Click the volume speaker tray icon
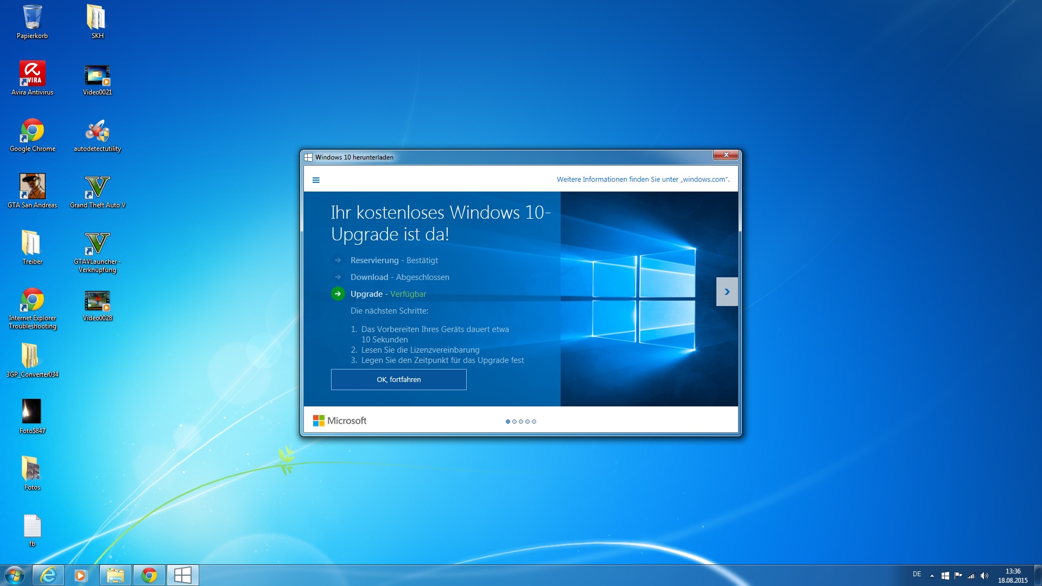 [984, 576]
